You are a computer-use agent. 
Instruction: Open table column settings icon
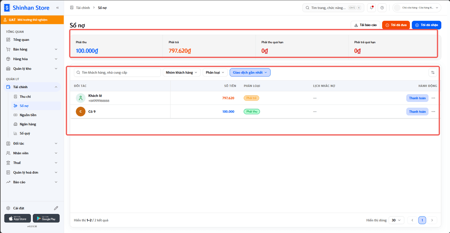pos(433,72)
